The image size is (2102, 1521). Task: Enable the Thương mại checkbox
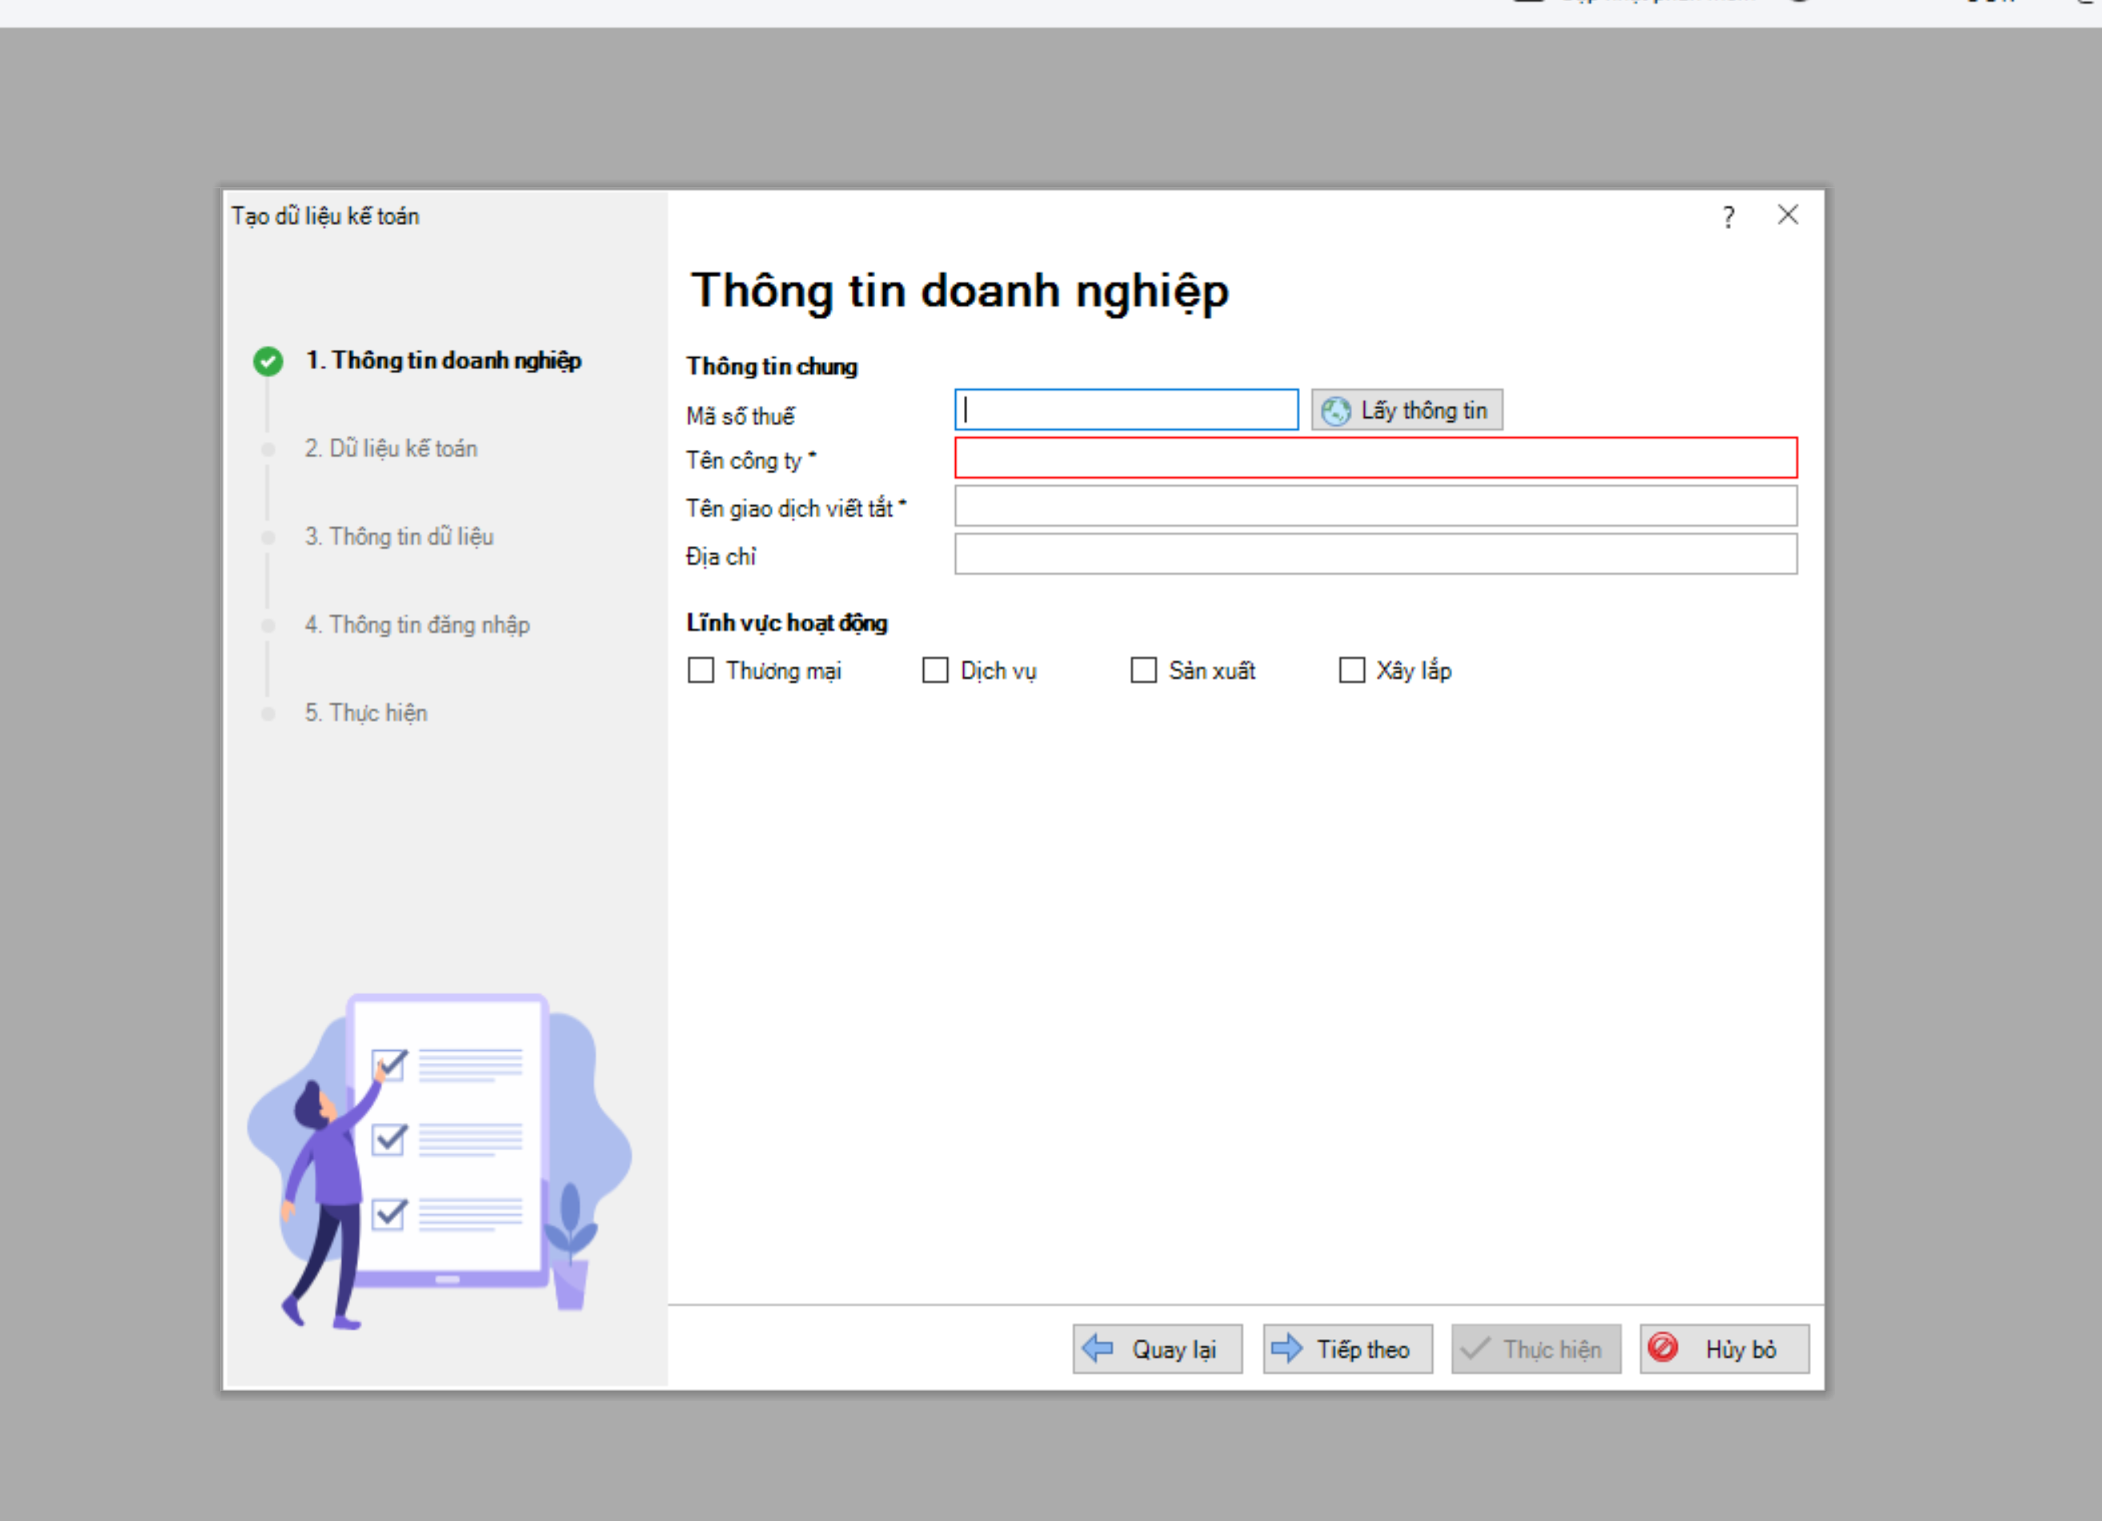pyautogui.click(x=700, y=670)
